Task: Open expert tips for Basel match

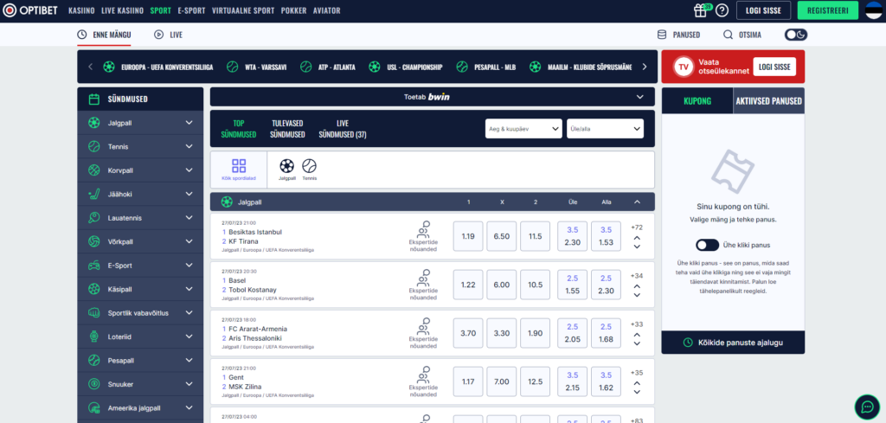Action: (423, 285)
